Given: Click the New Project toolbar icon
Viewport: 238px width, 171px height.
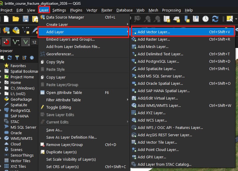Looking at the screenshot, I should click(x=6, y=19).
